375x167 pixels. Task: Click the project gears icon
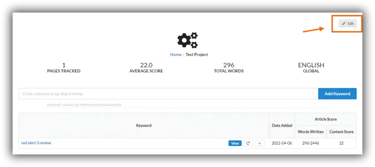click(x=187, y=40)
